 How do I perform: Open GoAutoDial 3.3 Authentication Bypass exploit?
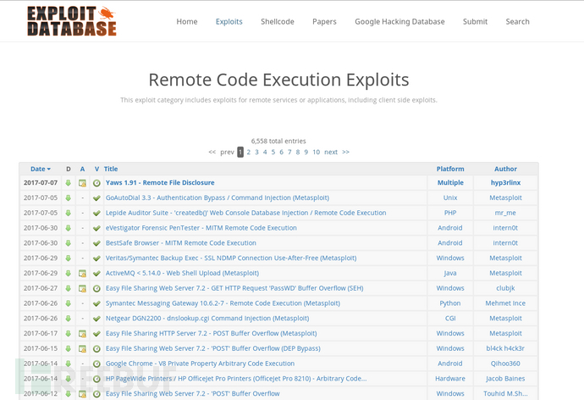(218, 197)
